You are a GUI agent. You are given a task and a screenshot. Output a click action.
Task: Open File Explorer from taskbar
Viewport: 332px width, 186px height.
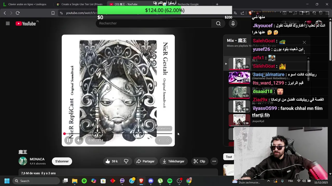tap(75, 181)
